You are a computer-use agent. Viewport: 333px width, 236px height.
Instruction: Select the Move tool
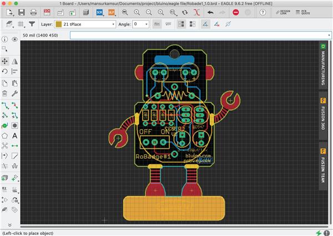pos(5,61)
